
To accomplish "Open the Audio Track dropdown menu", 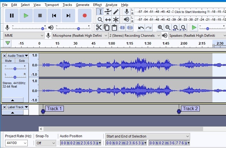I will pos(18,56).
